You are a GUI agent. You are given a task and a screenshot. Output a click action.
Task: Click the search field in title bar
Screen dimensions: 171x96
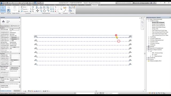pyautogui.click(x=125, y=3)
